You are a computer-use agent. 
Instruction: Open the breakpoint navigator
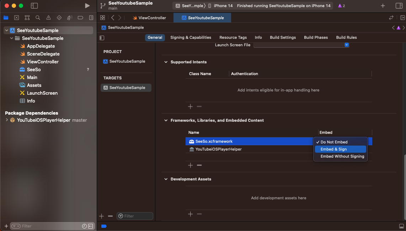80,18
